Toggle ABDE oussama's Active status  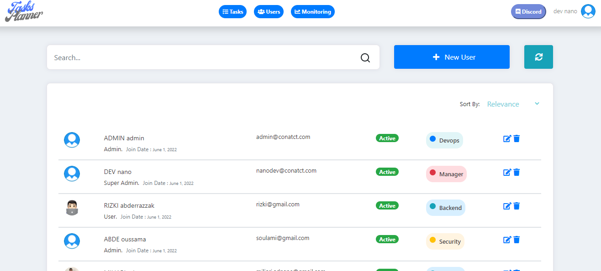click(387, 239)
